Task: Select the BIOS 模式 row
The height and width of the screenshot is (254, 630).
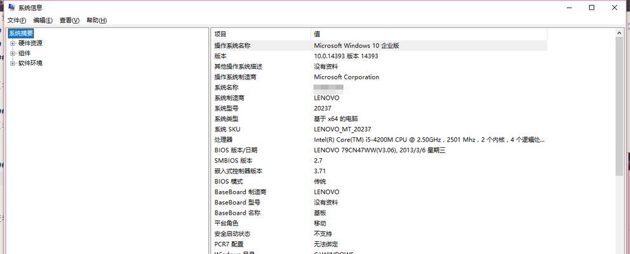Action: 379,182
